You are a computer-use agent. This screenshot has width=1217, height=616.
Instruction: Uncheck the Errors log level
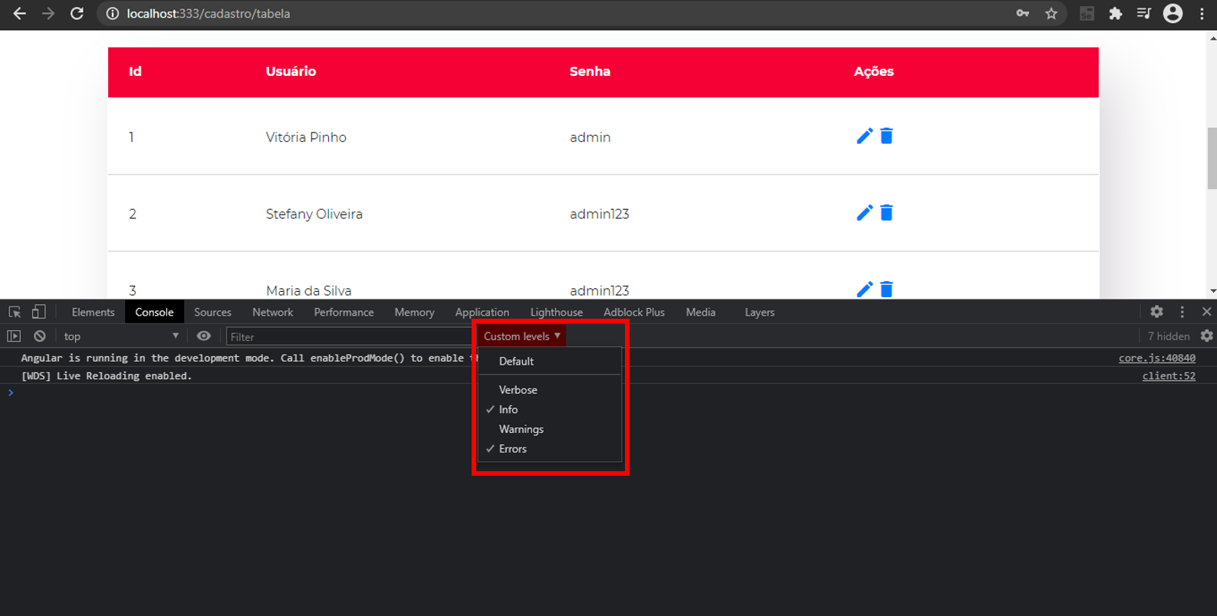[512, 449]
